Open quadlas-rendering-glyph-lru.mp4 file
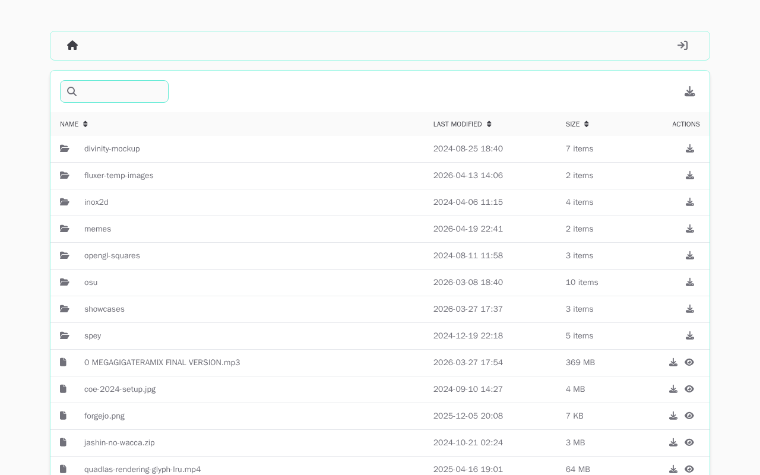The height and width of the screenshot is (475, 760). (142, 469)
